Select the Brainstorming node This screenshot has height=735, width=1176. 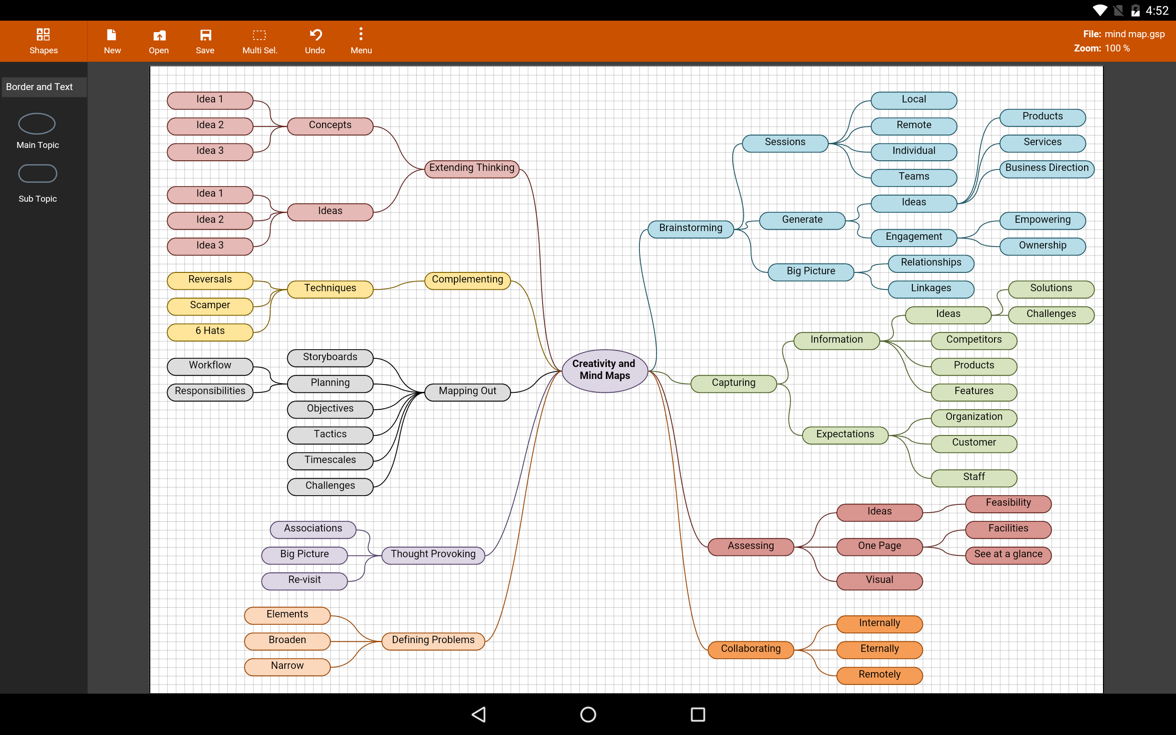(690, 228)
